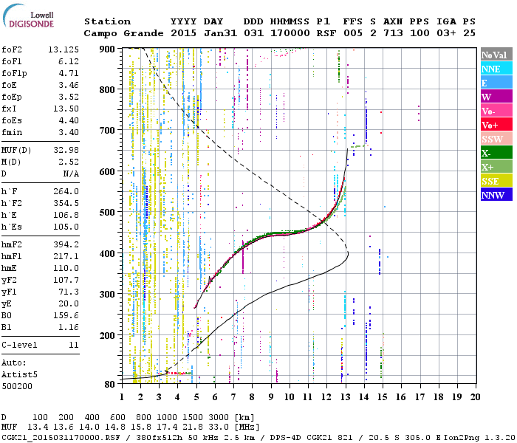Click the fmin value 3.40

click(69, 133)
